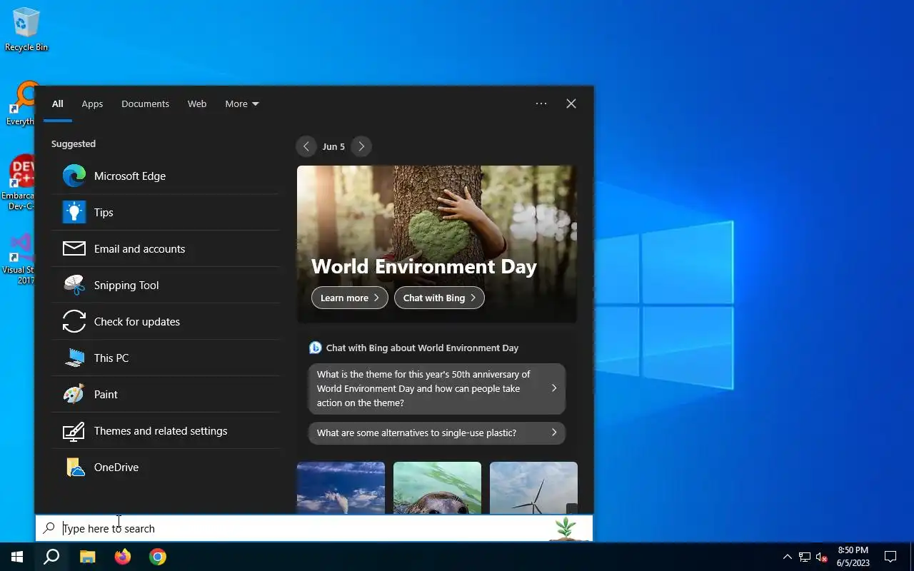
Task: Ask about alternatives to single-use plastic
Action: pos(437,433)
